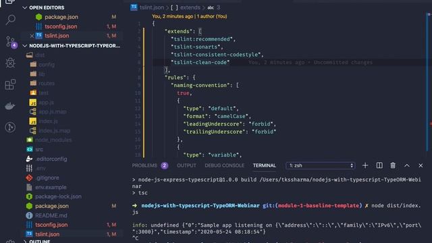Screen dimensions: 432x243
Task: Open the Search view in activity bar
Action: coord(11,20)
